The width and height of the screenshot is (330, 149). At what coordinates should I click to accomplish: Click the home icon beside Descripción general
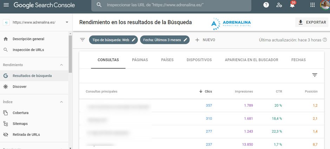(6, 39)
